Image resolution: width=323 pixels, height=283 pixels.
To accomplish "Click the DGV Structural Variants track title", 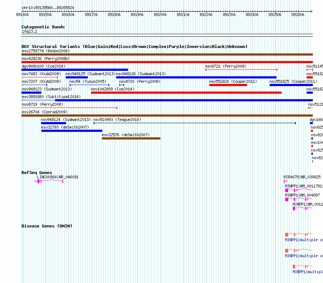I will [134, 47].
